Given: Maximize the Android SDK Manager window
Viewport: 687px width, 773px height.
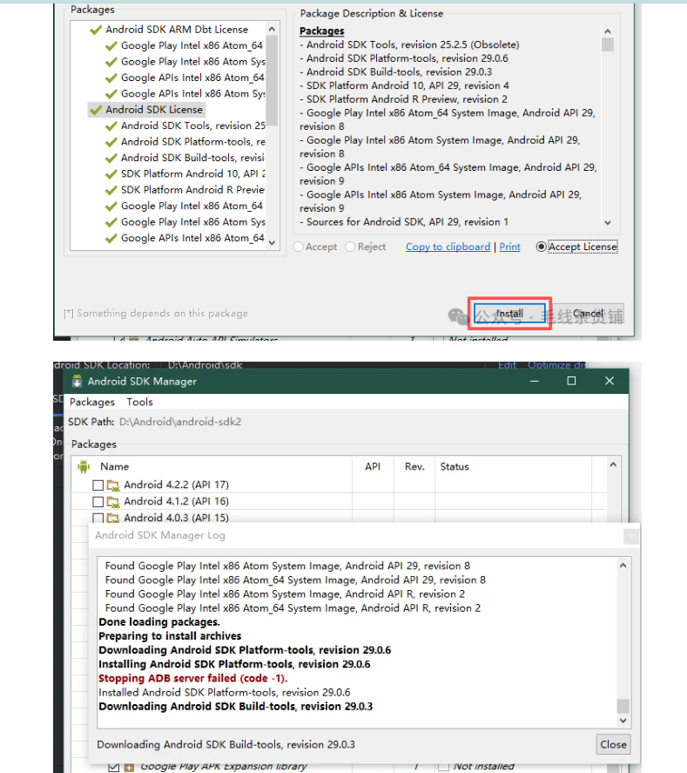Looking at the screenshot, I should (x=571, y=381).
